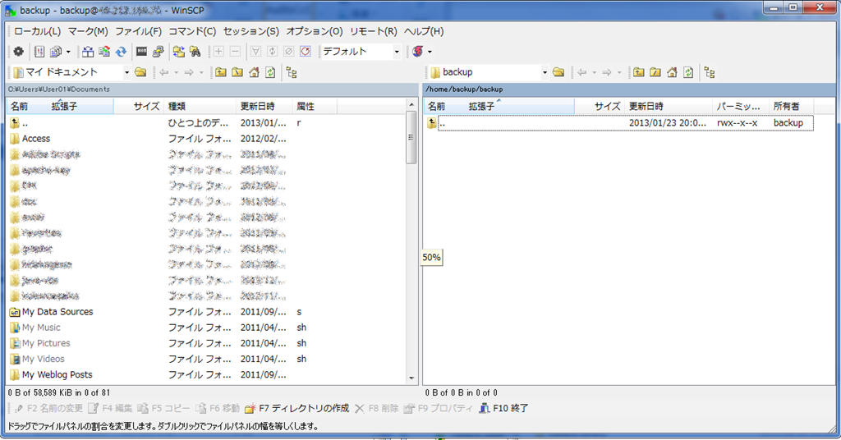Go to local home directory icon
The image size is (841, 440).
pos(255,71)
